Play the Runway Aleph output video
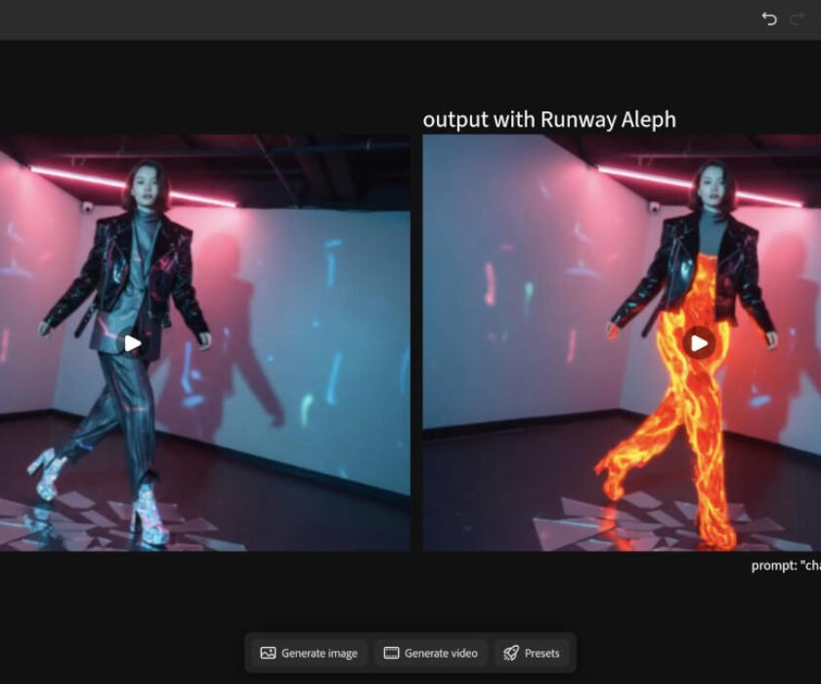821x684 pixels. pos(698,343)
